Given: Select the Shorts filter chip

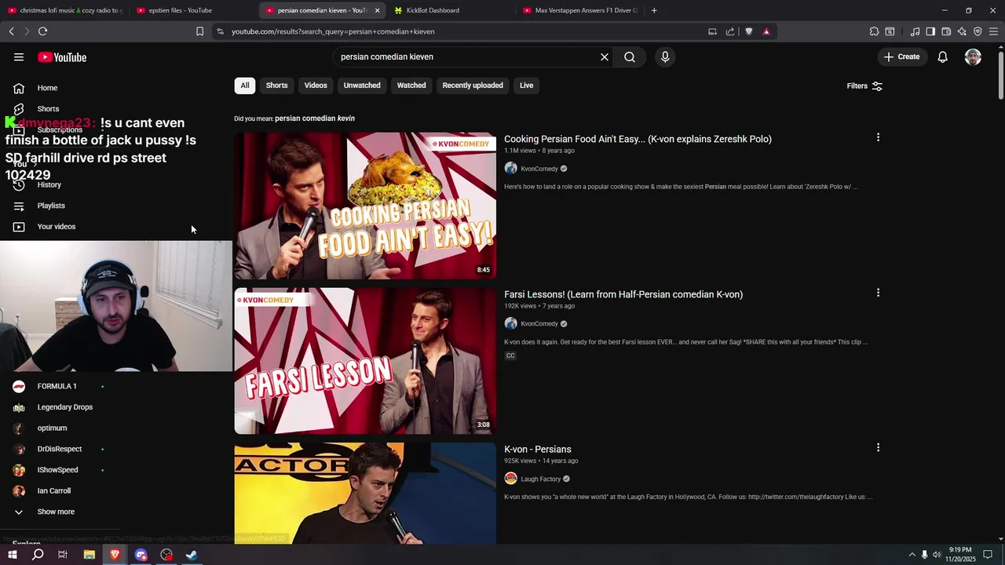Looking at the screenshot, I should click(x=276, y=86).
